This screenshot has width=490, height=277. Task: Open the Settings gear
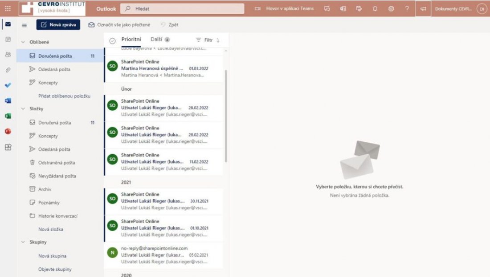click(391, 9)
